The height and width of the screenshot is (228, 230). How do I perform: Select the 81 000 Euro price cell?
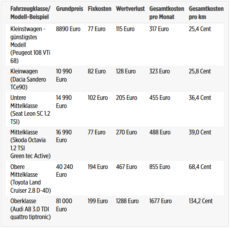tap(64, 205)
